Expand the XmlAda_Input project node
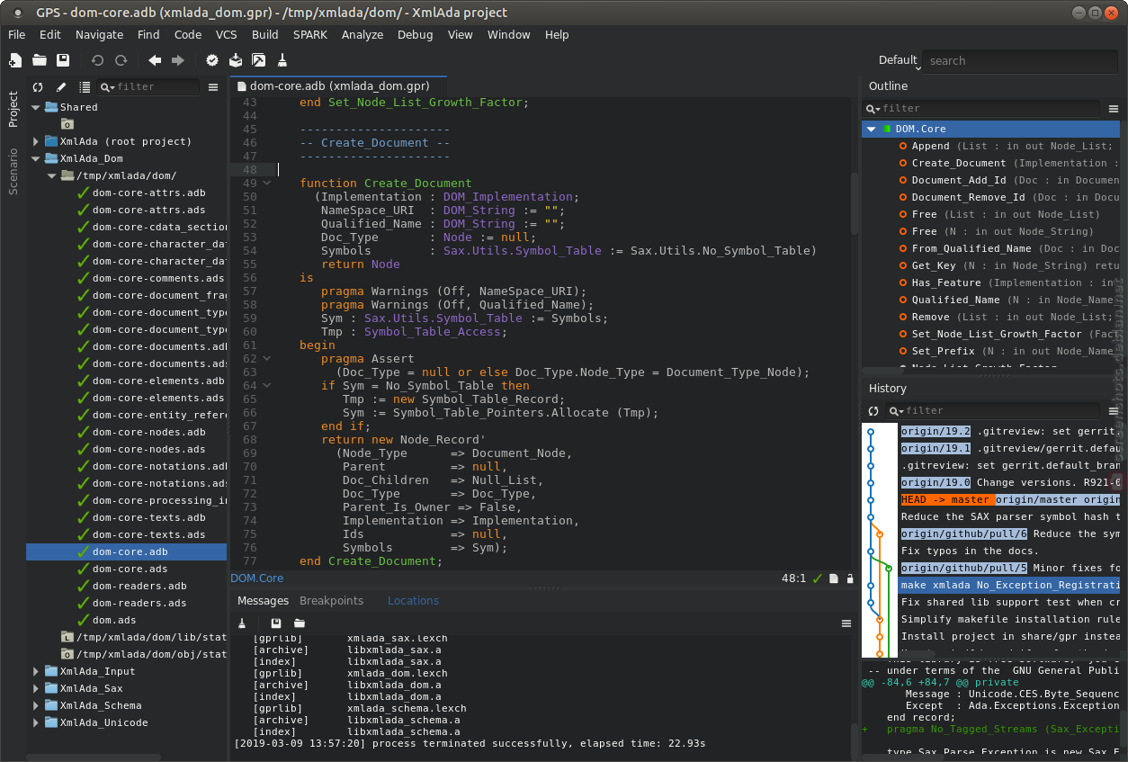 point(36,671)
